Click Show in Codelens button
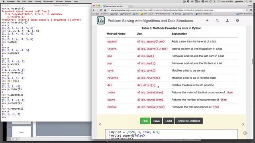This screenshot has width=255, height=143. (x=189, y=121)
